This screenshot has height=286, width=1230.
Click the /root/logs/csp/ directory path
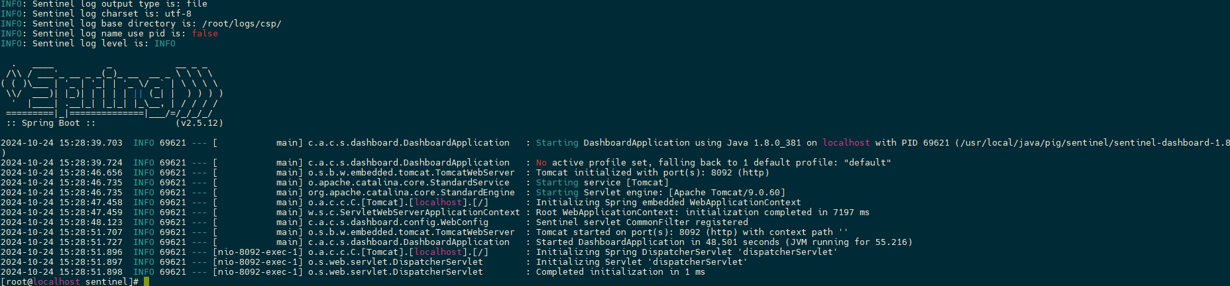[x=242, y=23]
